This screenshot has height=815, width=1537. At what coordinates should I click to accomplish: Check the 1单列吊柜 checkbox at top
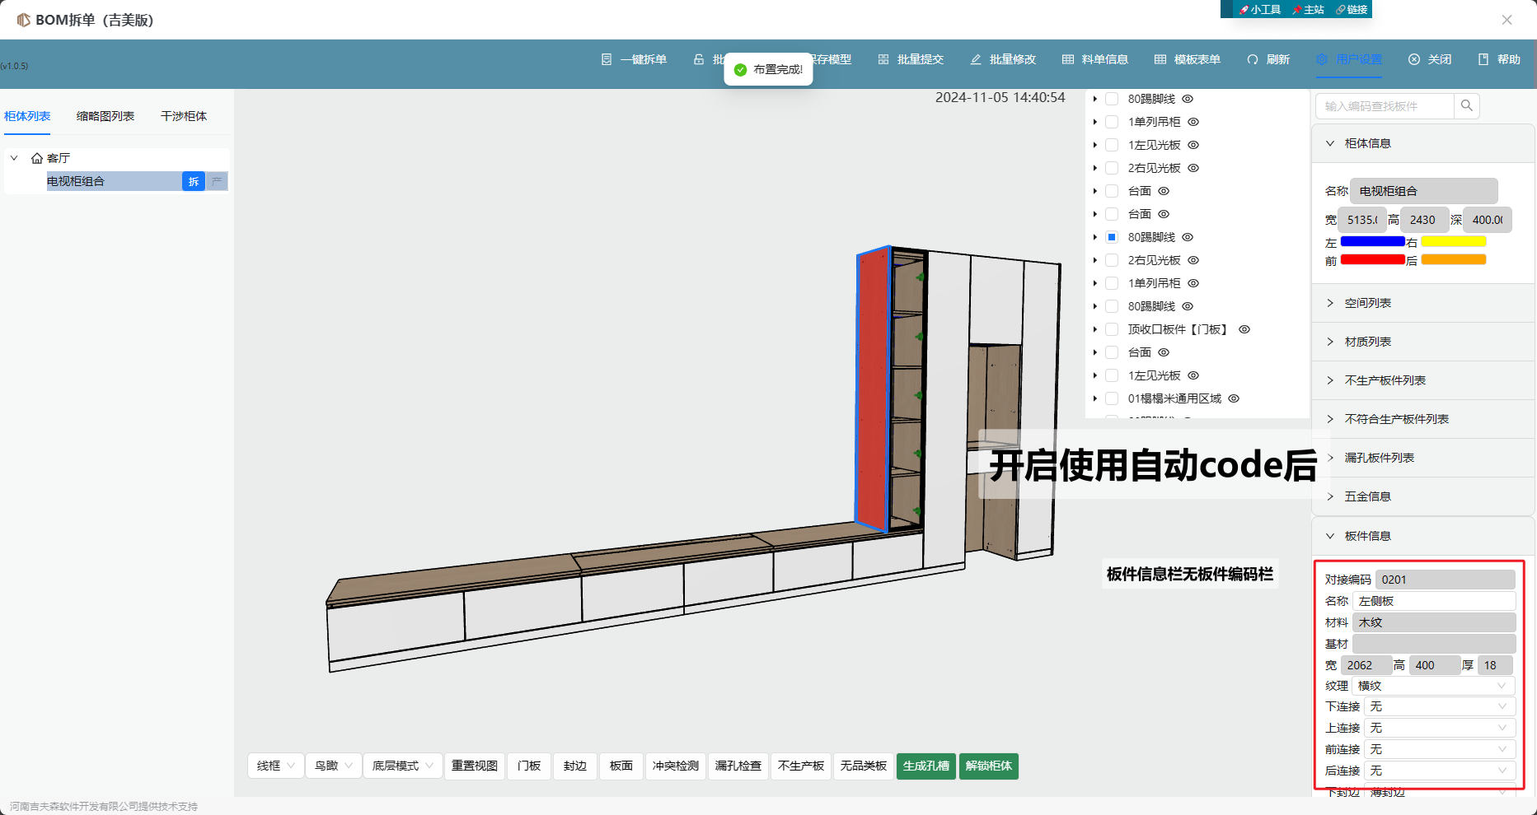point(1112,122)
